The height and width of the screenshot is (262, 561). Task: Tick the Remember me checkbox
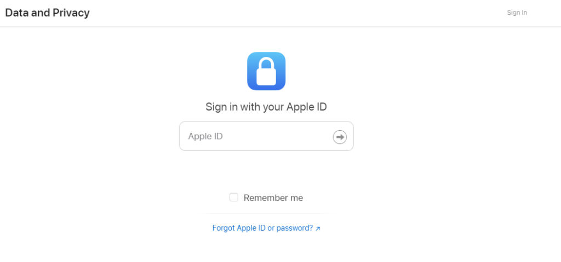point(233,197)
